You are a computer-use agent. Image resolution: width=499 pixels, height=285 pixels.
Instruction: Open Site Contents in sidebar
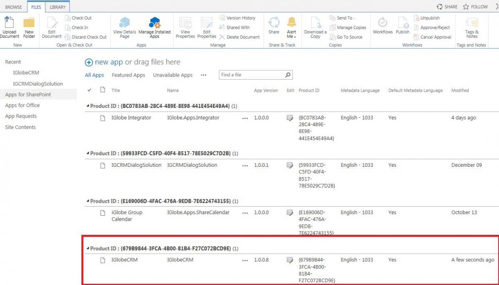[20, 127]
